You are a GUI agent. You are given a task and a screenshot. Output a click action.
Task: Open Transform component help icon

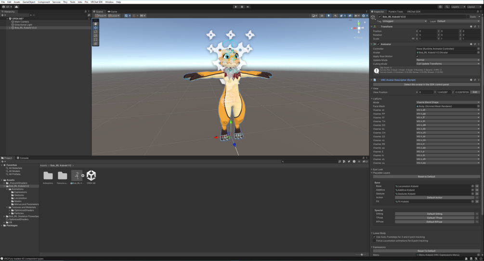(x=471, y=27)
